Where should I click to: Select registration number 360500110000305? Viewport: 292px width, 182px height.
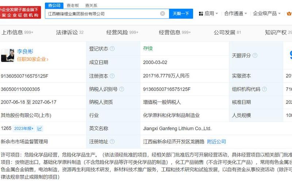[x=20, y=89]
